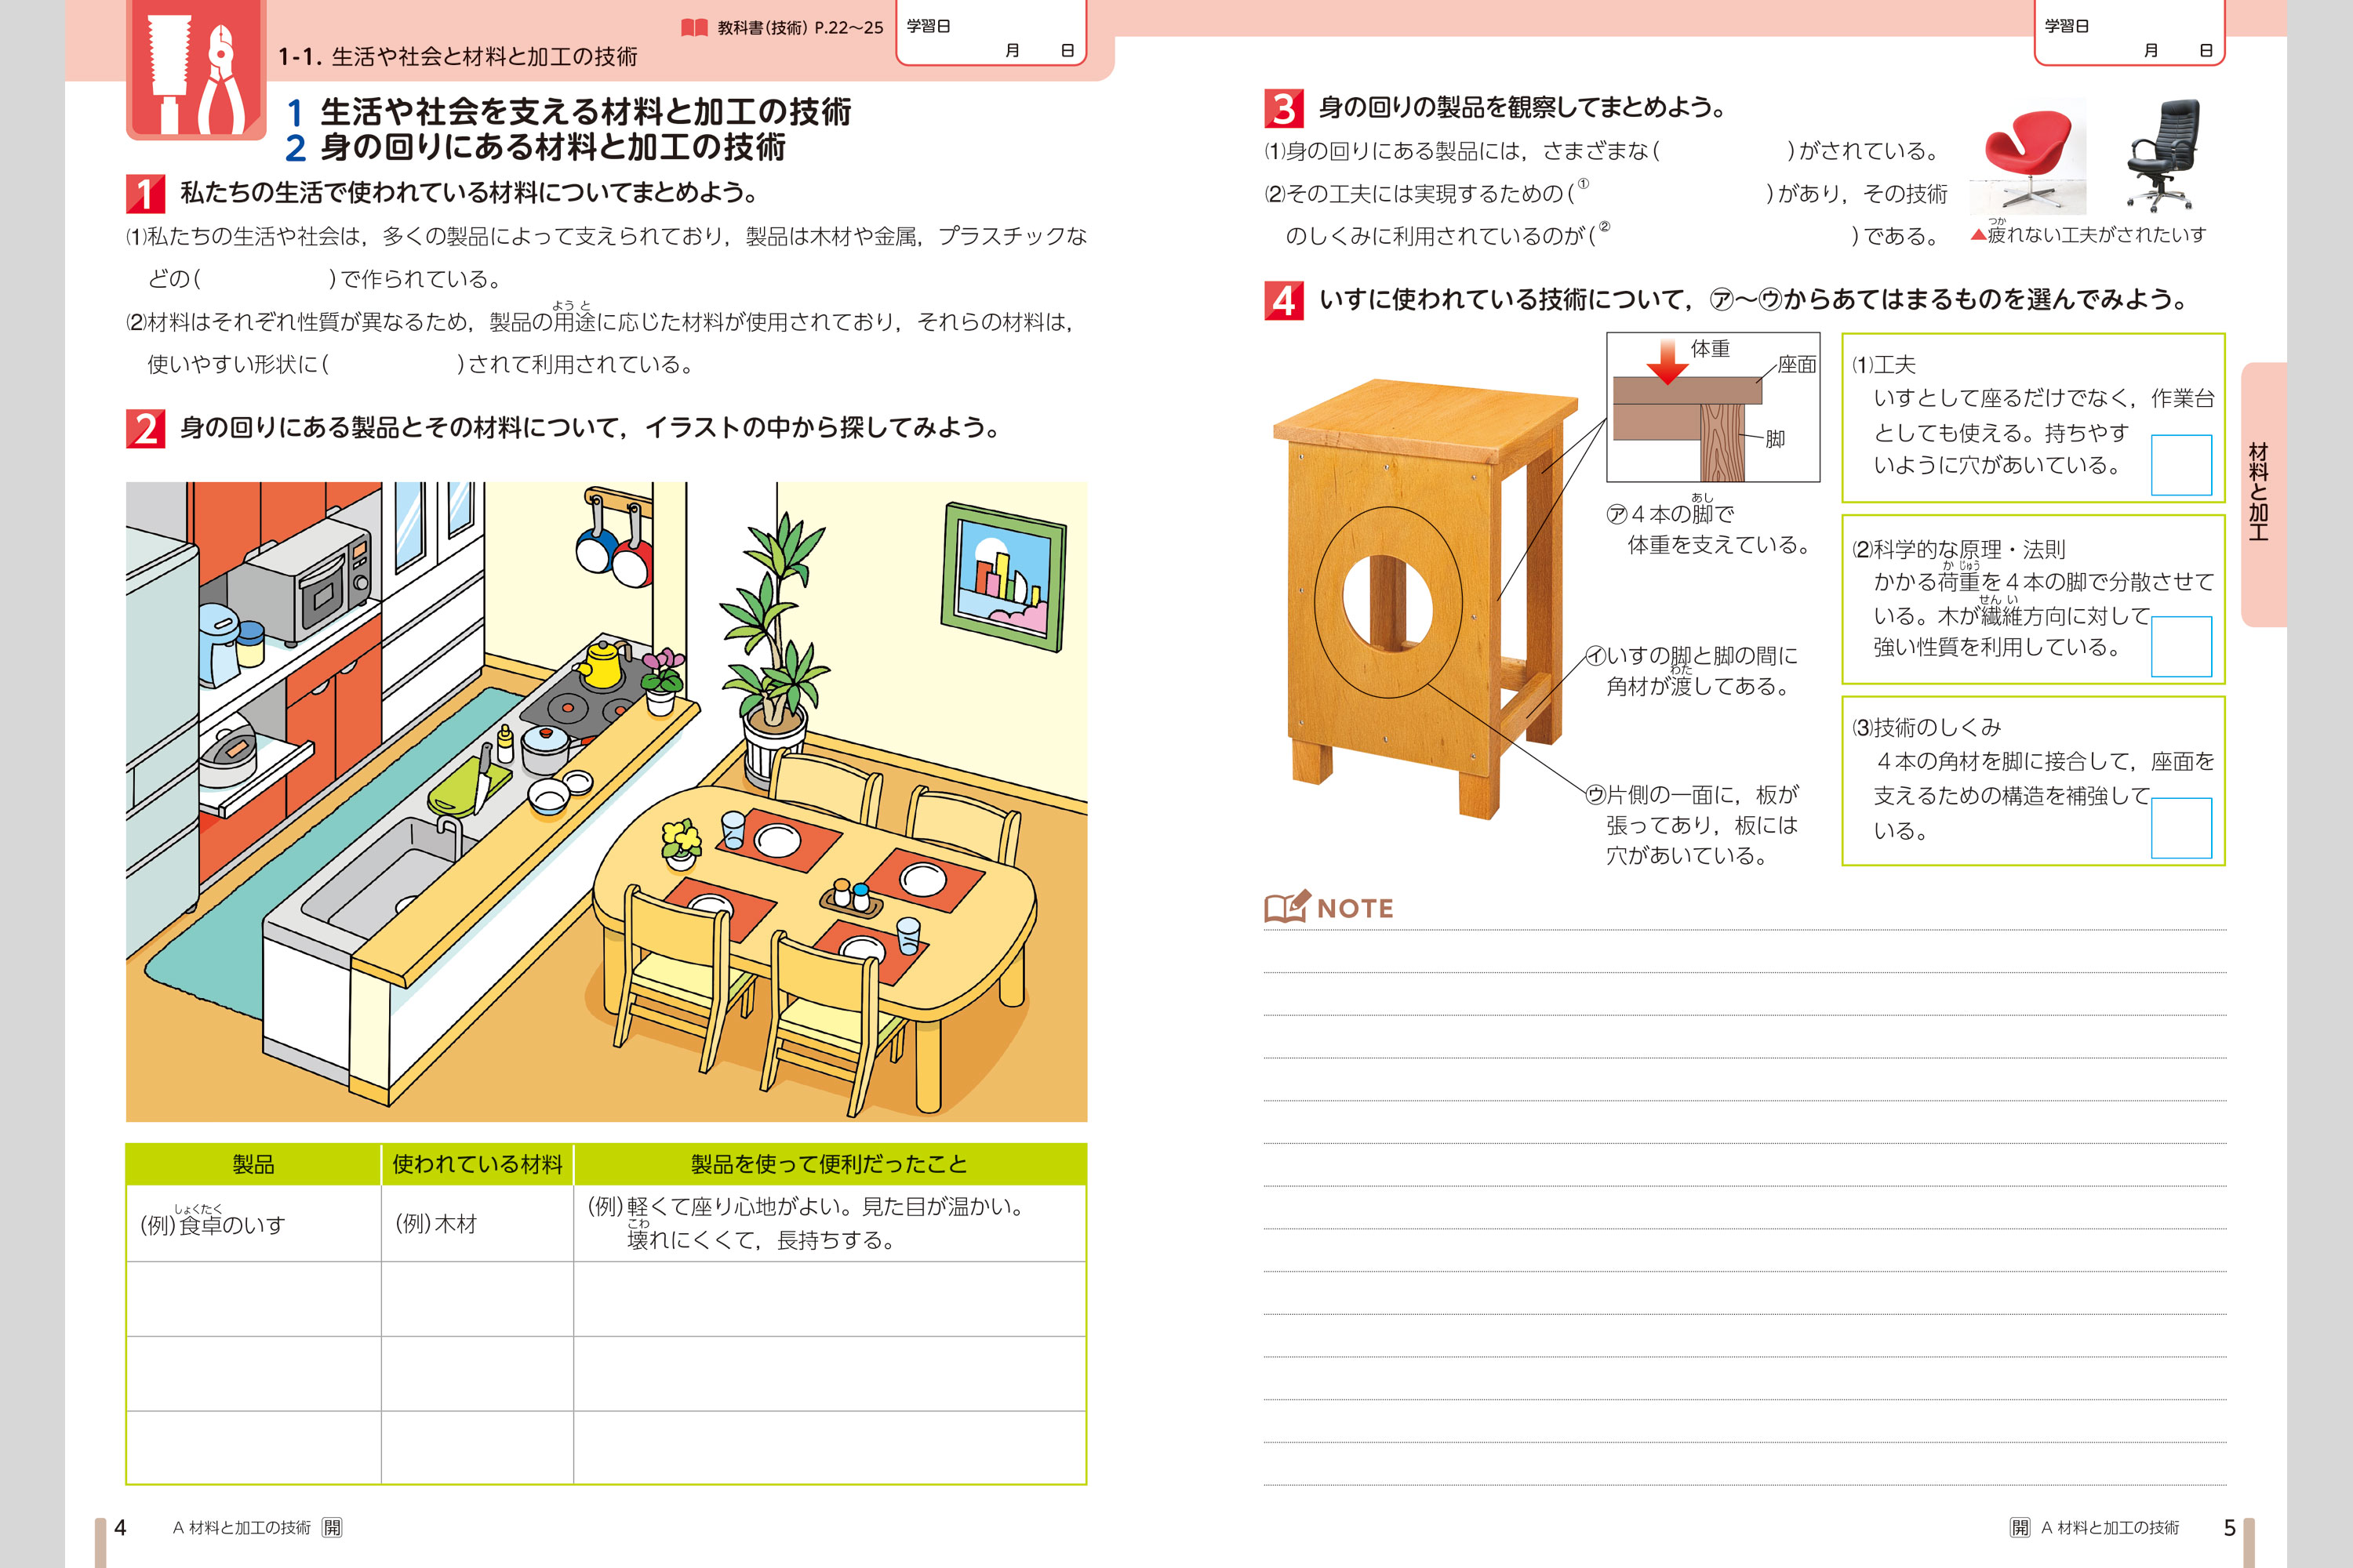Click the red textbook reference book icon
Image resolution: width=2353 pixels, height=1568 pixels.
694,27
